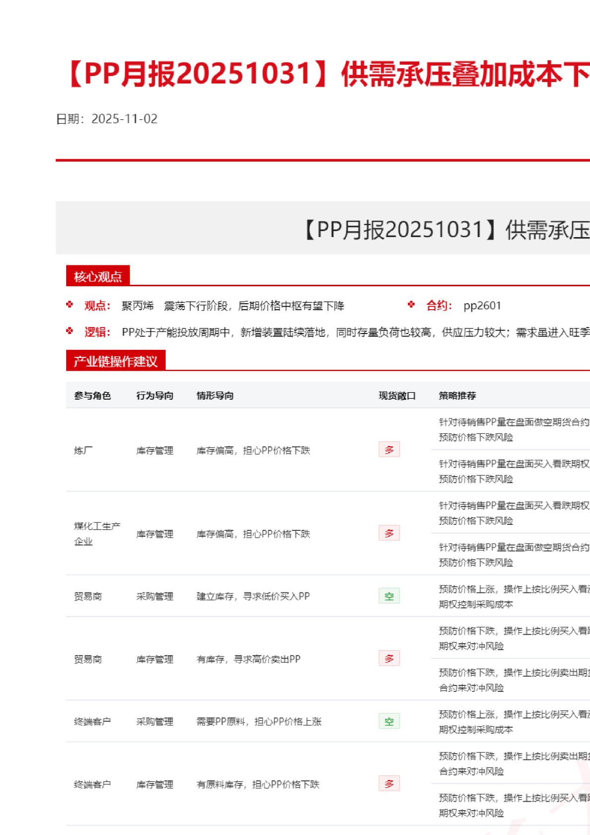
Task: Click the 行为导向 column header
Action: coord(155,396)
